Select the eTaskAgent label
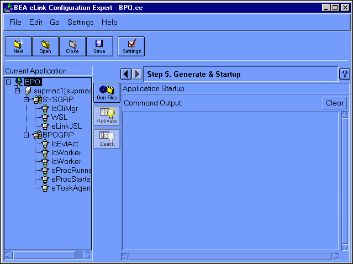 tap(71, 188)
